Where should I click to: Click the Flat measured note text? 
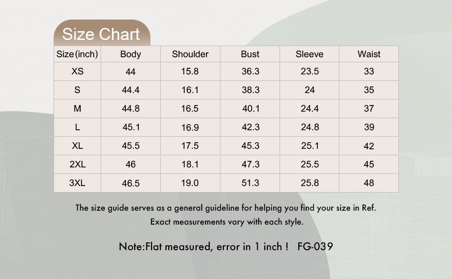(204, 246)
